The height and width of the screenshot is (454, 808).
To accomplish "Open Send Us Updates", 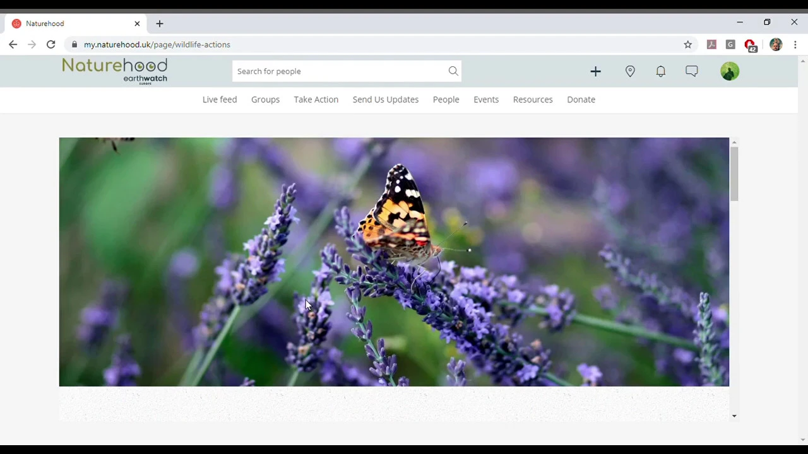I will [386, 100].
